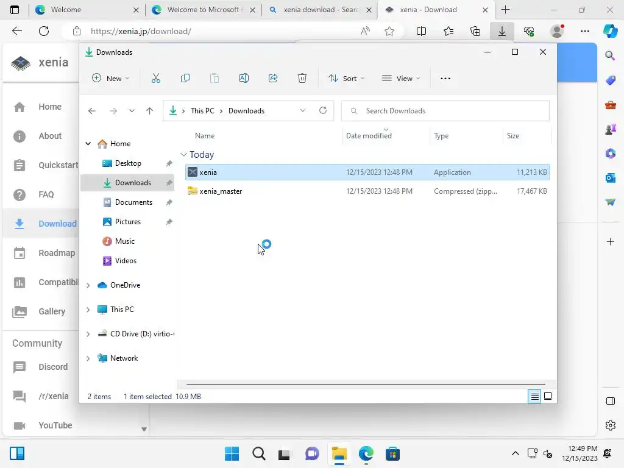Image resolution: width=624 pixels, height=468 pixels.
Task: Open the See more ellipsis in Explorer toolbar
Action: coord(445,79)
